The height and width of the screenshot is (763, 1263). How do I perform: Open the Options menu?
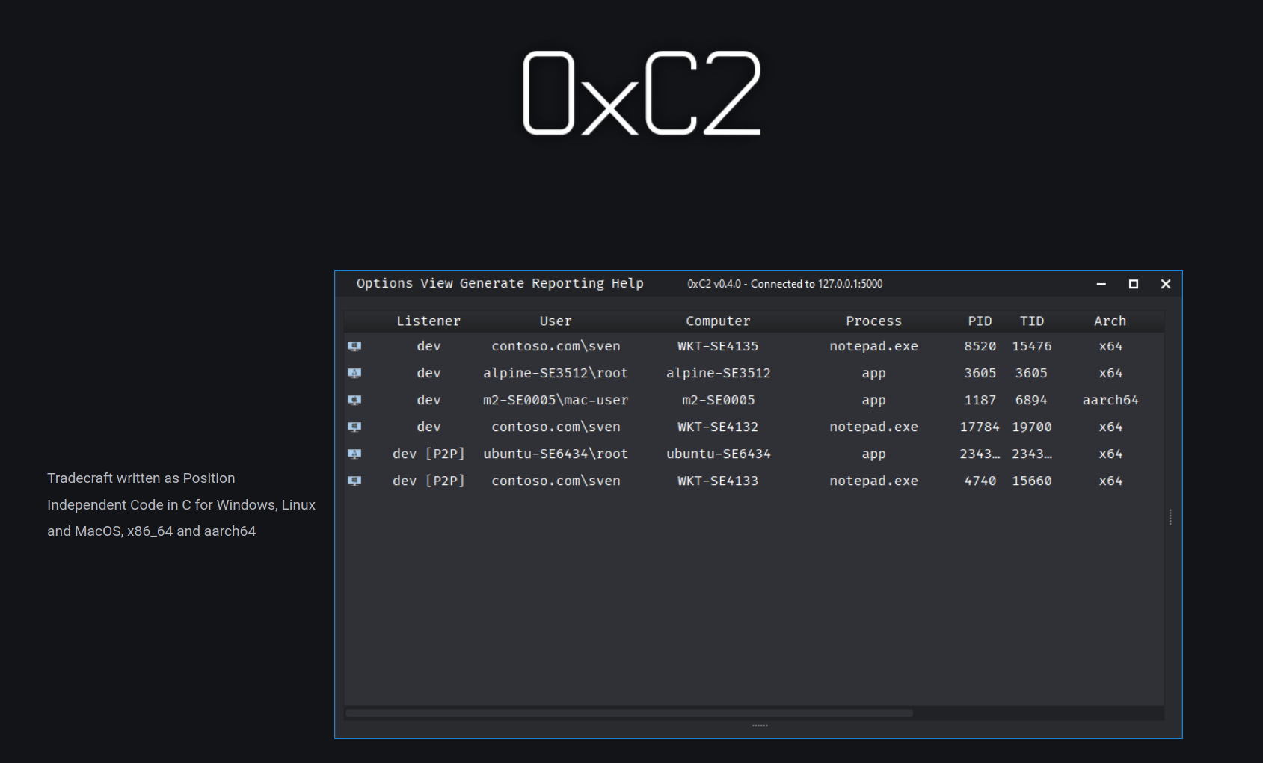(x=384, y=283)
